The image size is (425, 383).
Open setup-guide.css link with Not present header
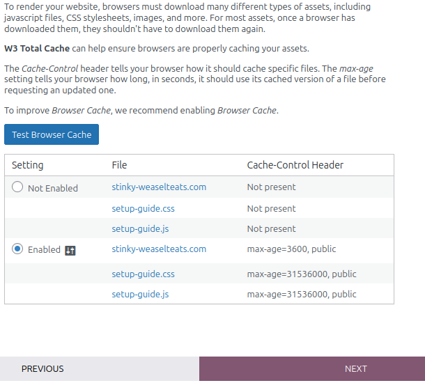pos(143,209)
